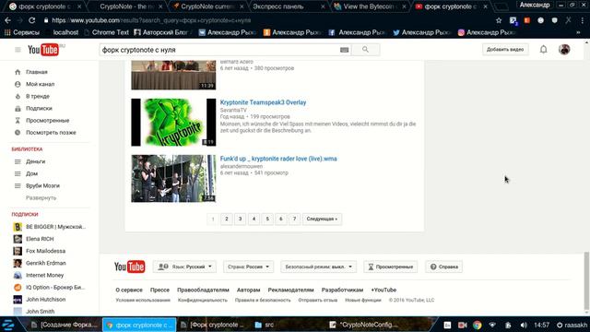The width and height of the screenshot is (590, 332).
Task: Open the Chrome Text bookmark
Action: click(107, 33)
